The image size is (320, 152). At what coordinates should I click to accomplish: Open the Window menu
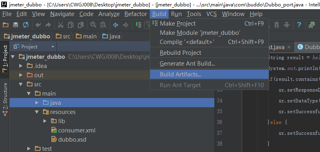(x=233, y=14)
